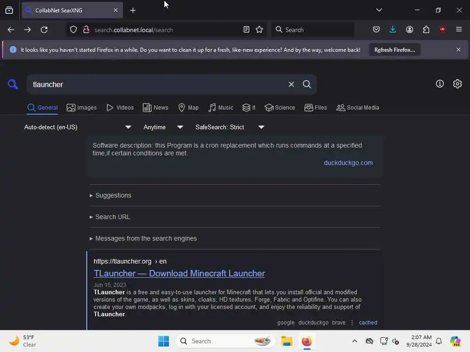The width and height of the screenshot is (470, 352).
Task: Click Refresh Firefox button
Action: (x=394, y=49)
